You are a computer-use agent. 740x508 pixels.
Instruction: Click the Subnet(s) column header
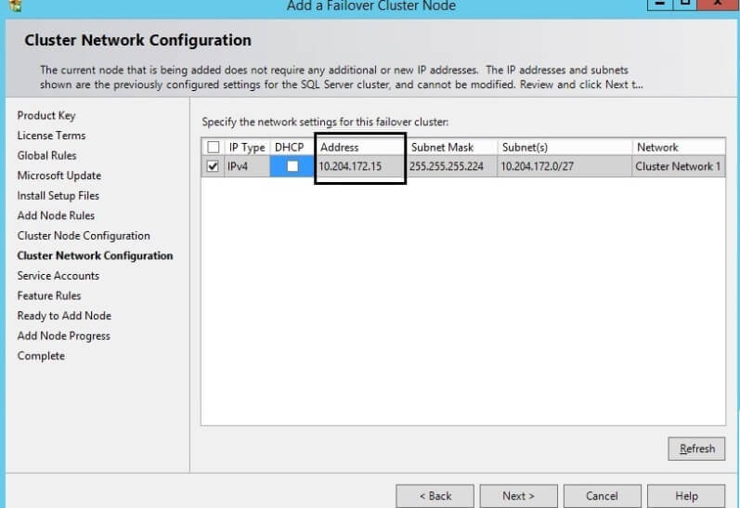click(565, 148)
